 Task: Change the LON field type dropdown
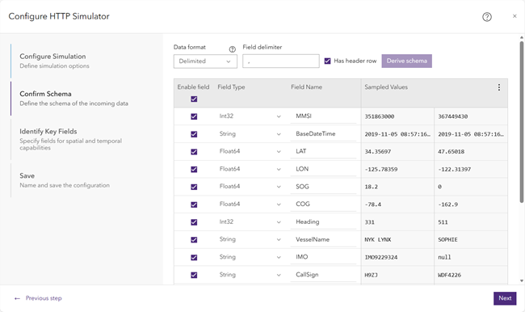click(x=250, y=169)
